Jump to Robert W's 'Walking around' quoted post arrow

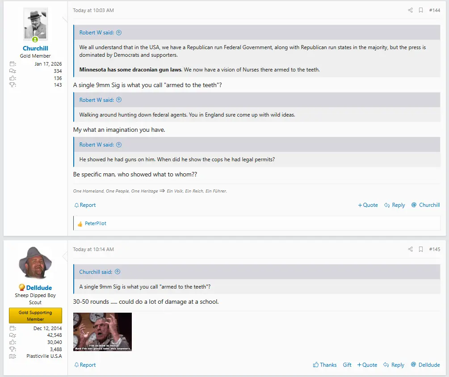tap(119, 100)
